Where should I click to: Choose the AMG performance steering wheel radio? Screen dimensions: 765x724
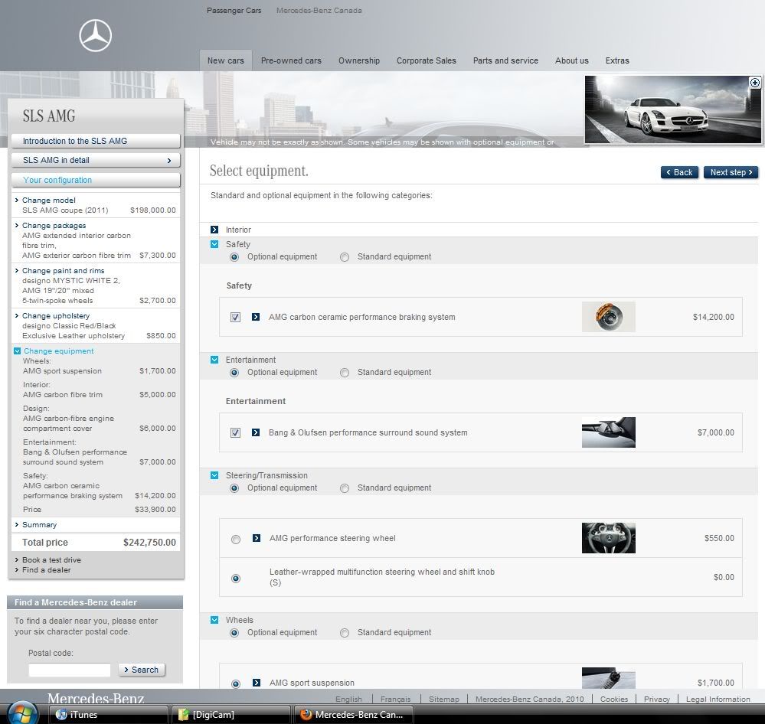(x=236, y=540)
